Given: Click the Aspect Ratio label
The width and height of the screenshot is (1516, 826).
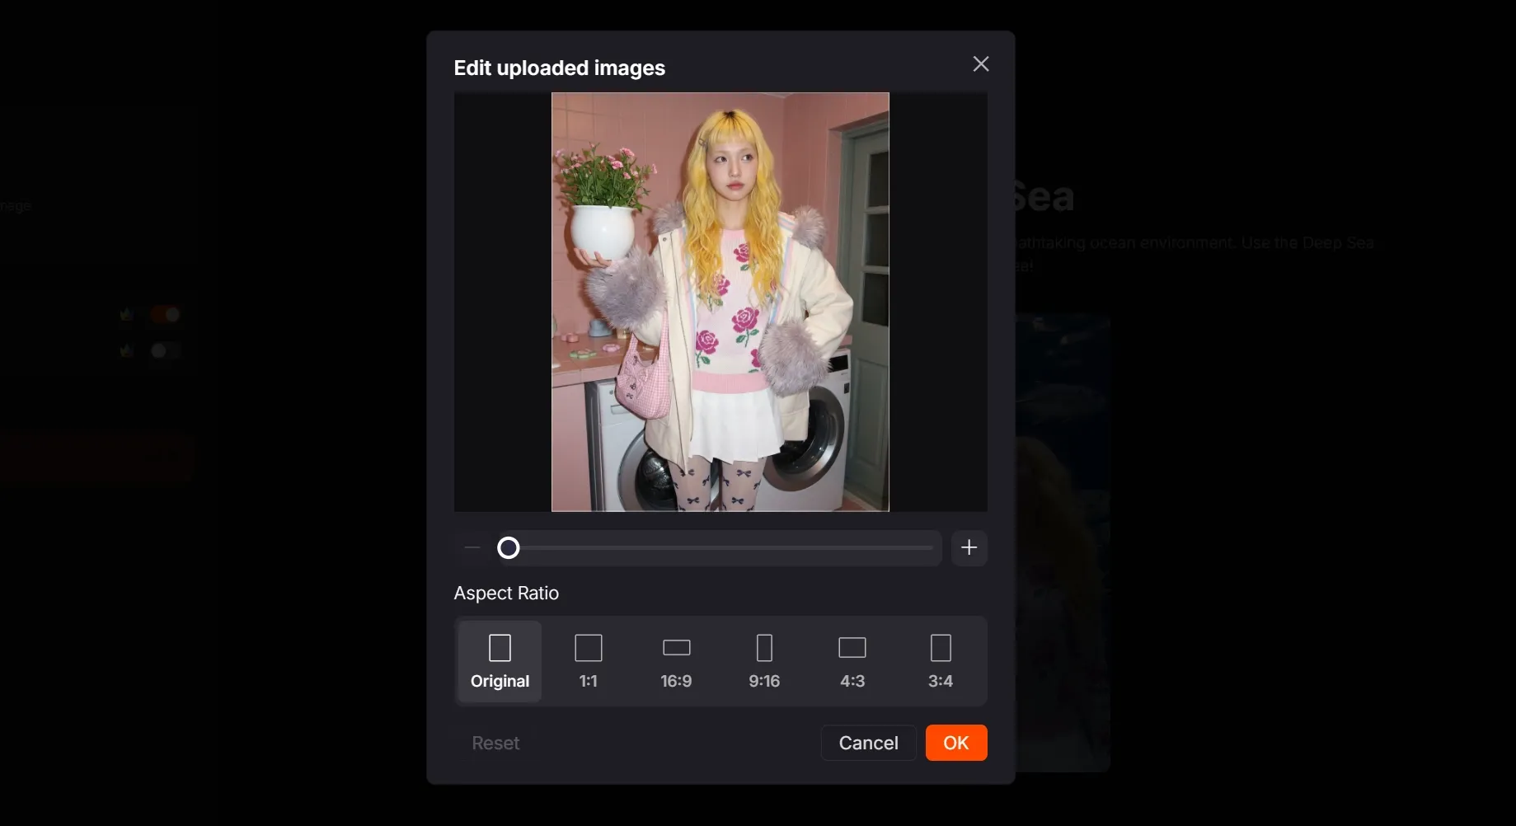Looking at the screenshot, I should click(x=506, y=594).
